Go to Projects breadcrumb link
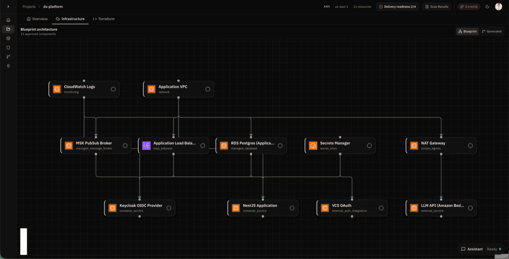This screenshot has width=509, height=259. [x=29, y=7]
